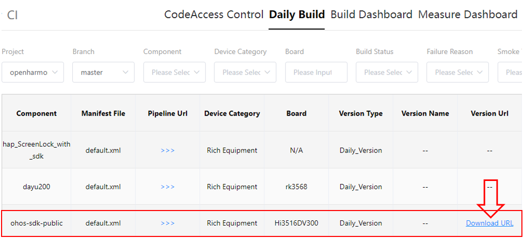Open the pipeline arrows for hap_ScreenLock_with_sdk
The height and width of the screenshot is (238, 524).
coord(167,150)
